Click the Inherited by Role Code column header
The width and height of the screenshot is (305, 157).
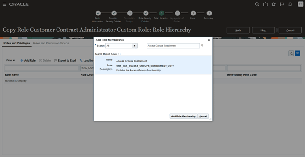pos(242,75)
